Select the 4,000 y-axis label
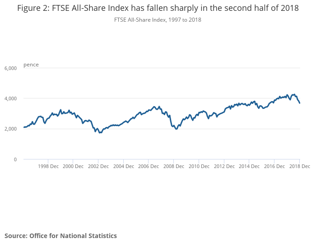 click(10, 98)
